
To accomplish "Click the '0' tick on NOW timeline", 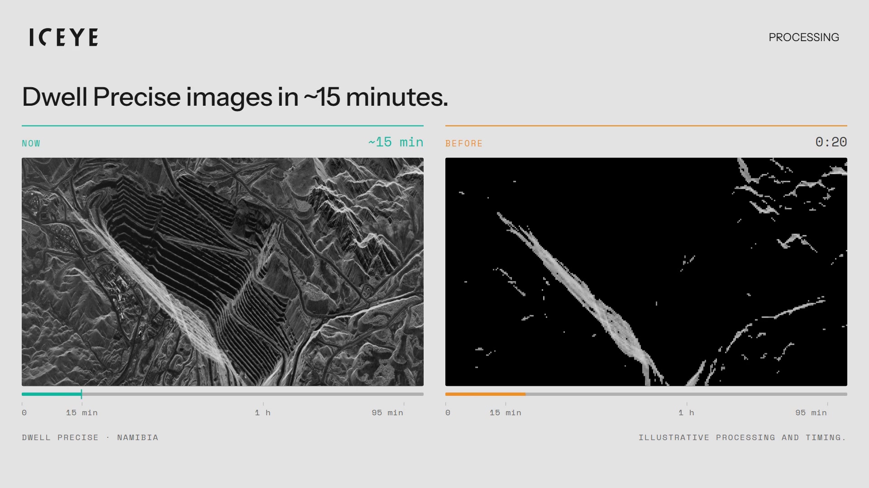I will click(24, 413).
